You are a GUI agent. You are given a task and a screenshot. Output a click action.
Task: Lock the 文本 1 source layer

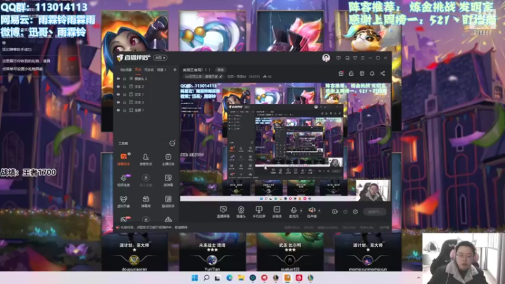pos(124,94)
